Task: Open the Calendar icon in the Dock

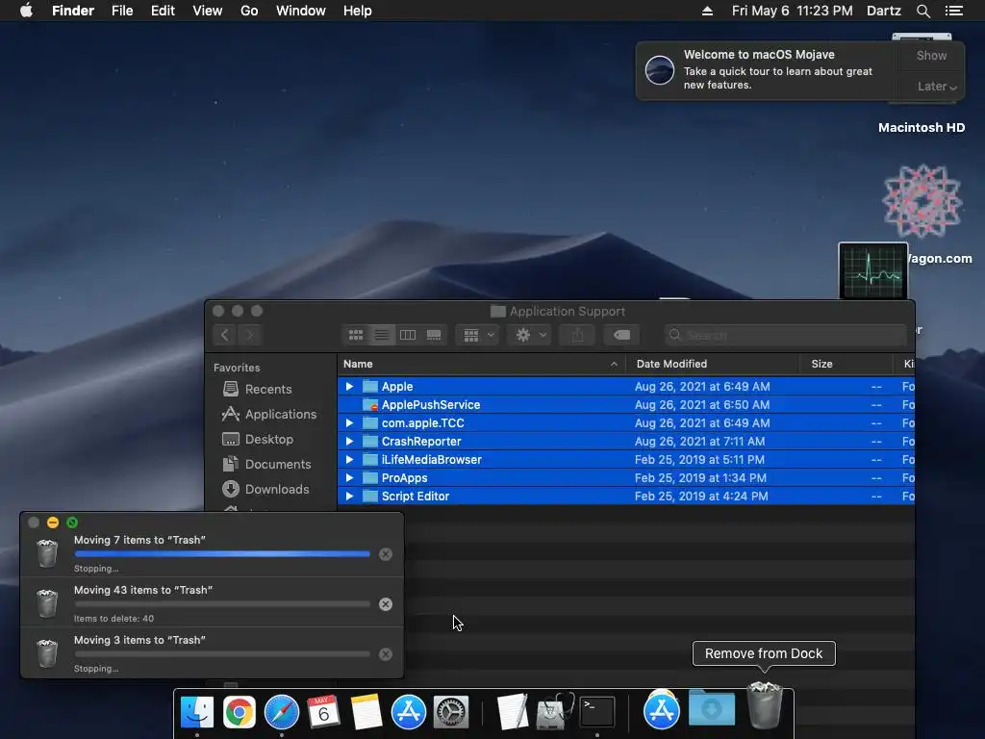Action: coord(323,712)
